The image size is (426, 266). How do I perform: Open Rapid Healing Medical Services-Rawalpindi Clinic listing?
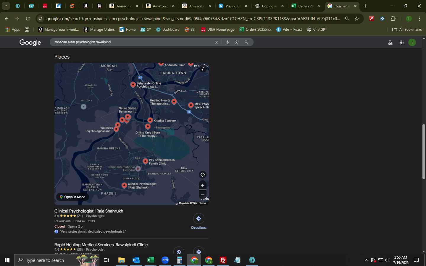101,245
